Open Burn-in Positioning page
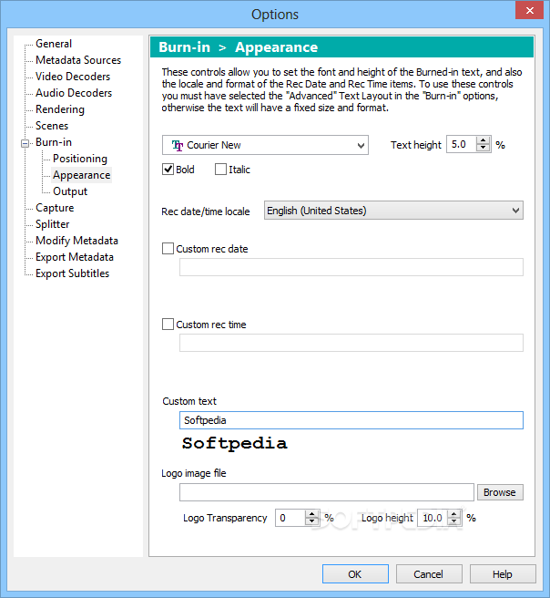550x598 pixels. [80, 159]
